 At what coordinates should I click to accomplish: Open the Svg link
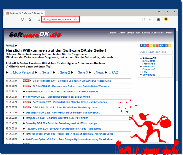(164, 52)
